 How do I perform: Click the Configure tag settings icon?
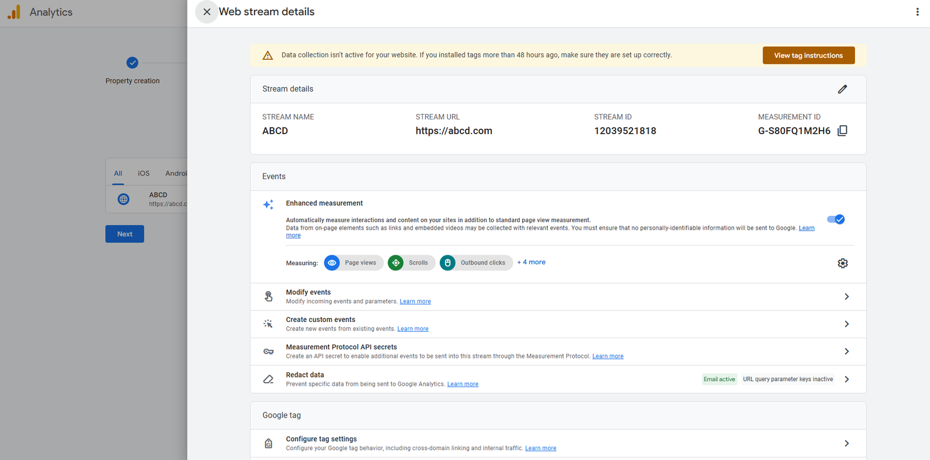pos(269,443)
